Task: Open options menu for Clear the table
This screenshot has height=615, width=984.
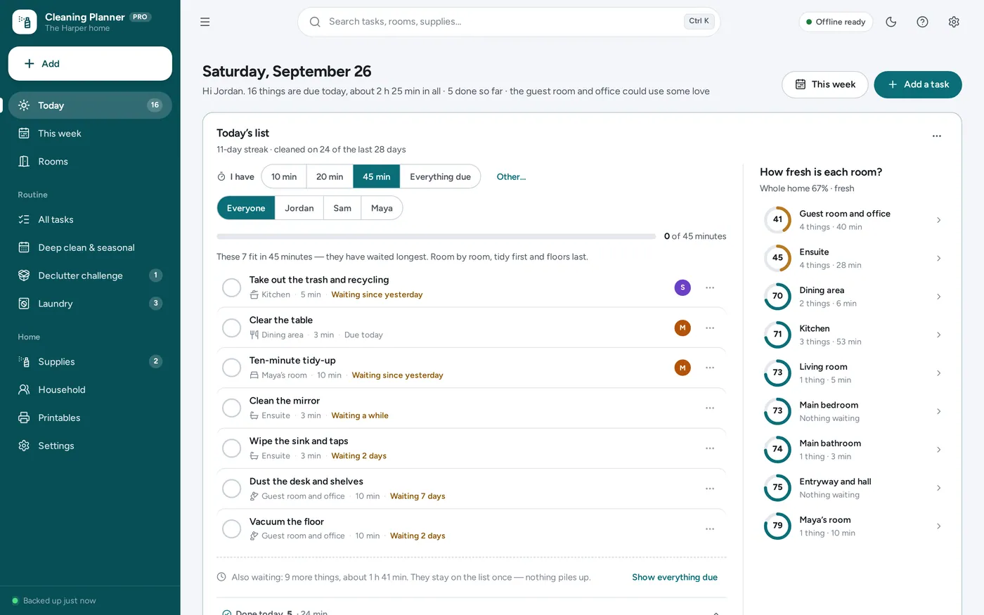Action: point(710,328)
